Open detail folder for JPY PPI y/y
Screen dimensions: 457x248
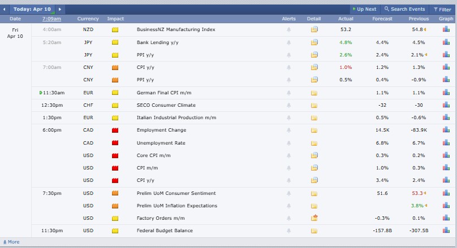click(x=314, y=55)
